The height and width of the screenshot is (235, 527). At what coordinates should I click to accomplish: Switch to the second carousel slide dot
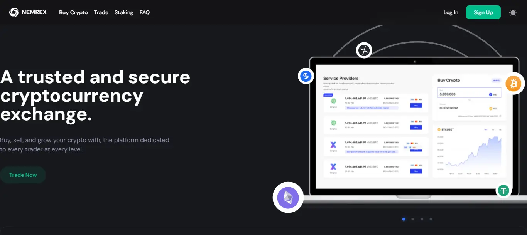[413, 219]
